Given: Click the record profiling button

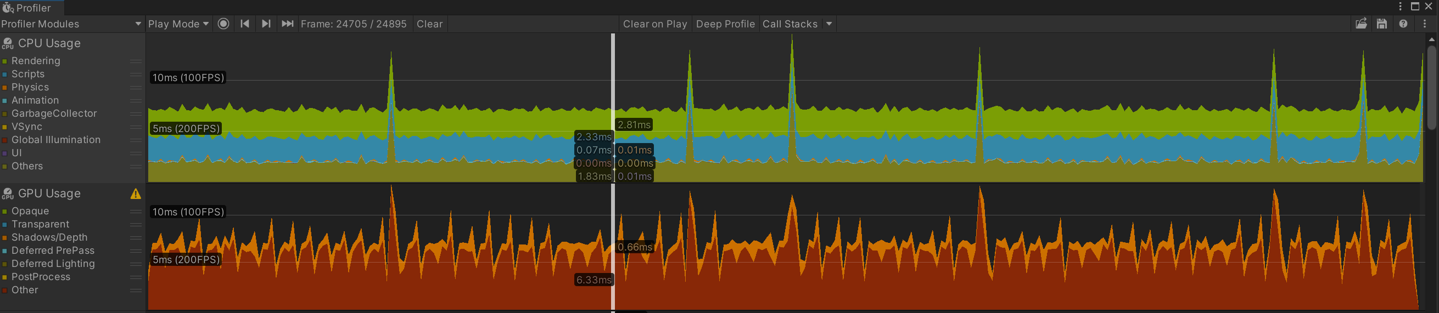Looking at the screenshot, I should point(223,24).
